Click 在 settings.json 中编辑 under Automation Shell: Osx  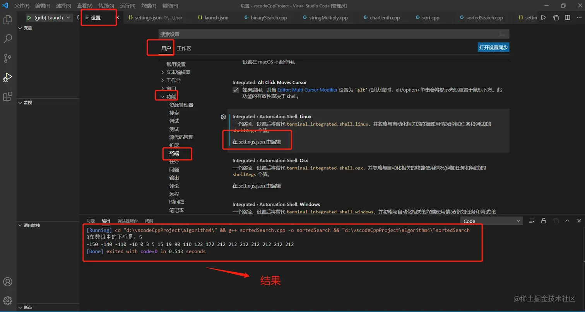tap(257, 186)
